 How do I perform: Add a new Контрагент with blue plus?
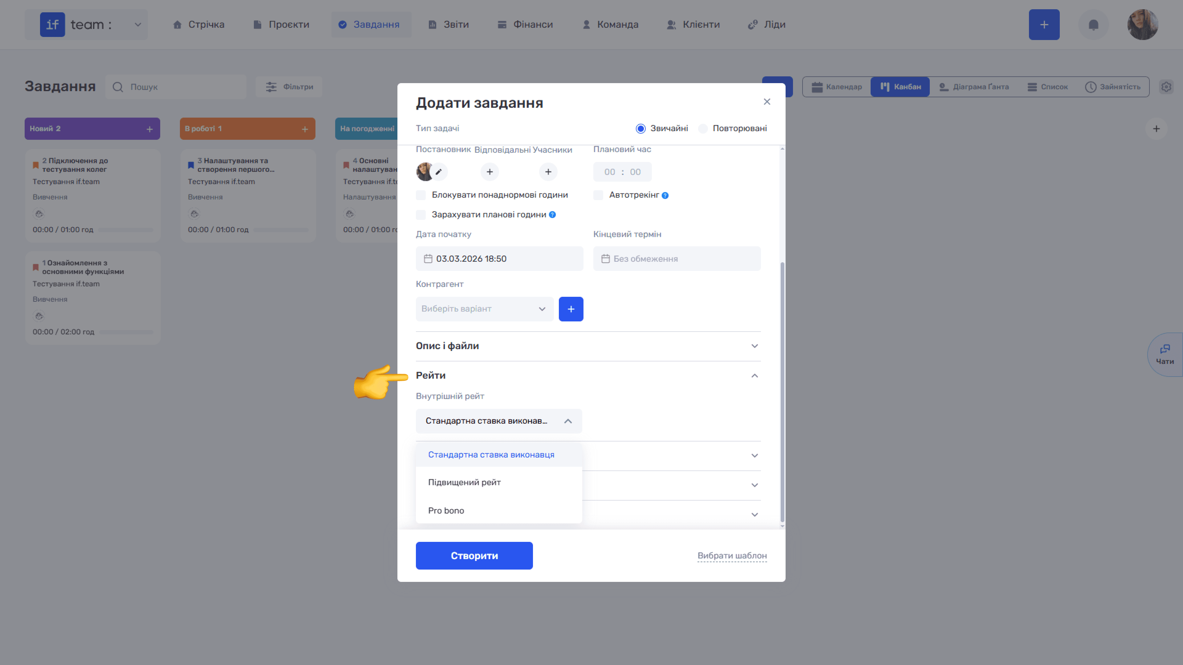click(571, 309)
